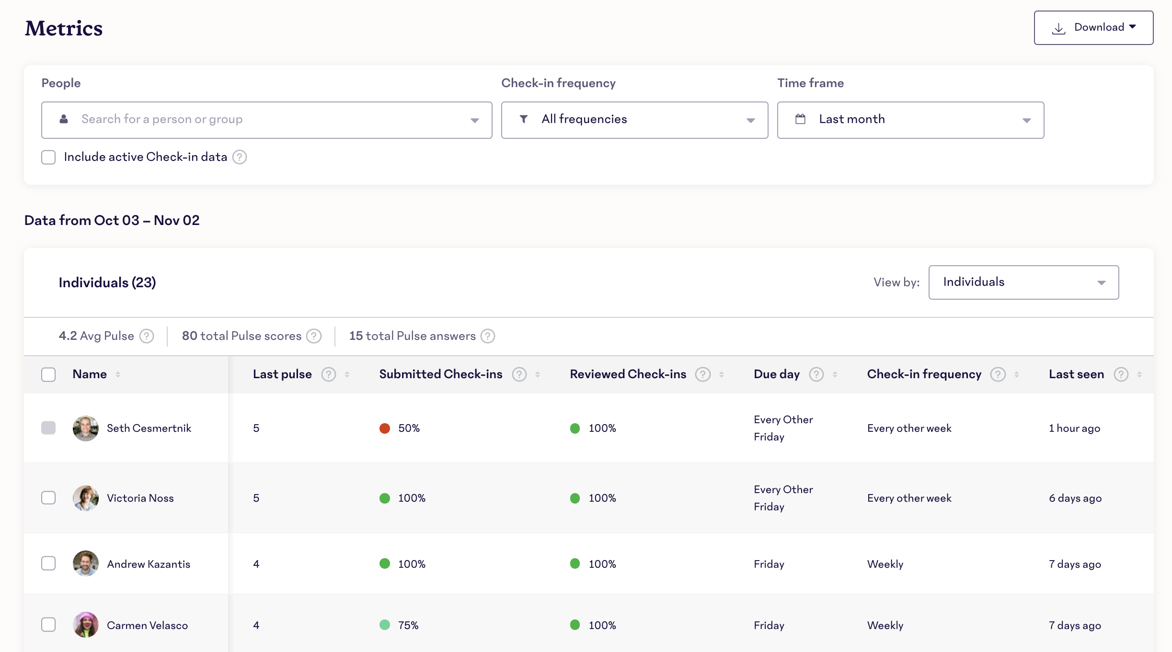1172x652 pixels.
Task: Click Victoria Noss's name
Action: pos(140,498)
